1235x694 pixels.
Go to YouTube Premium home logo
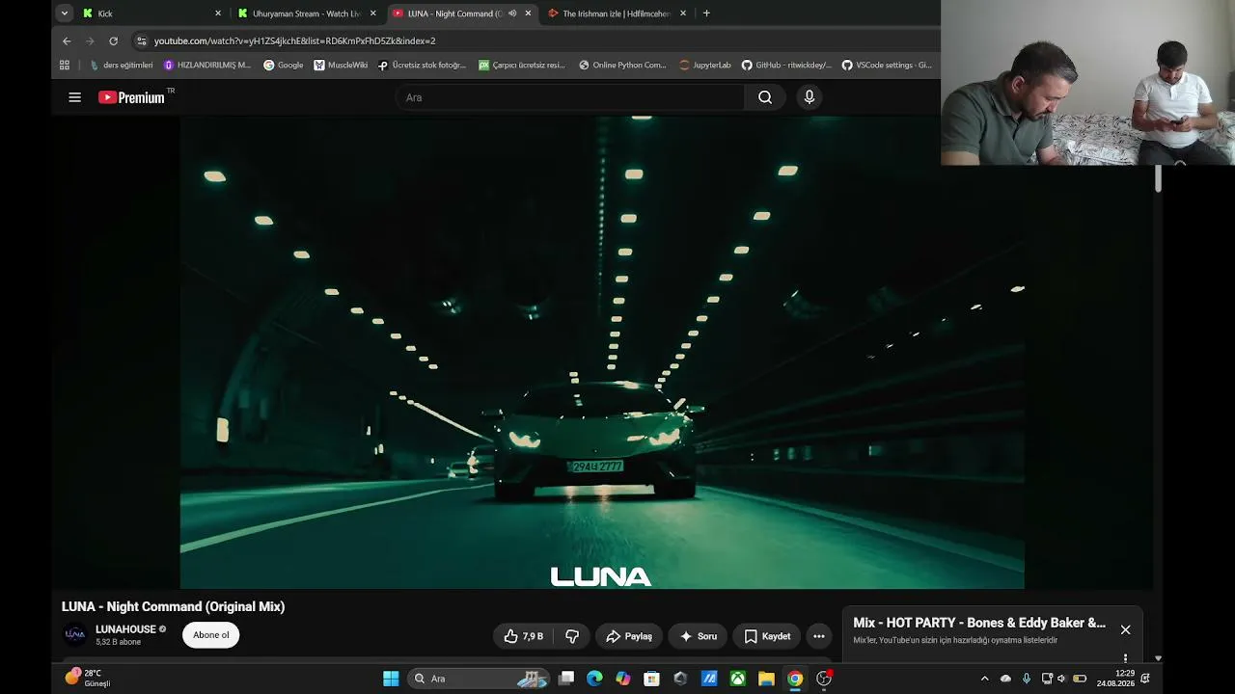click(x=134, y=97)
